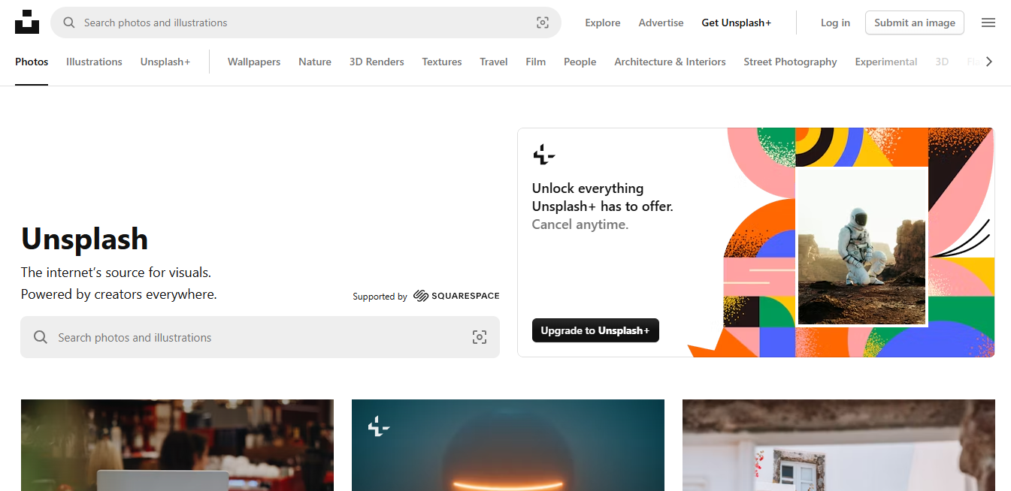
Task: Open the Get Unsplash+ link
Action: point(736,23)
